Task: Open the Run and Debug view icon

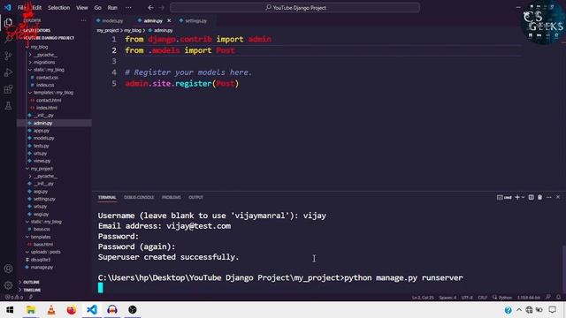Action: (x=8, y=72)
